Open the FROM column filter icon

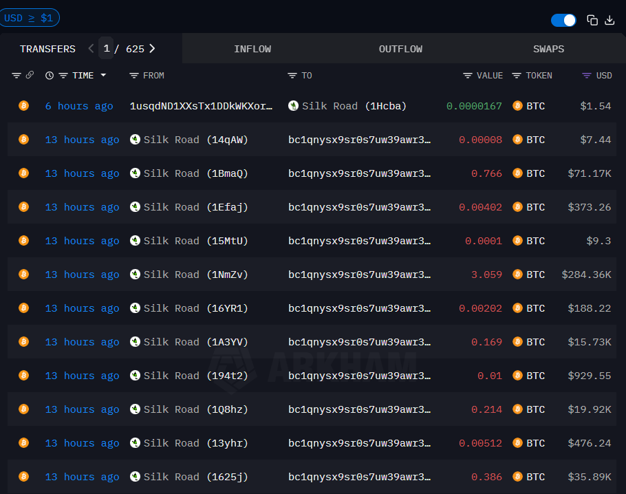(134, 76)
